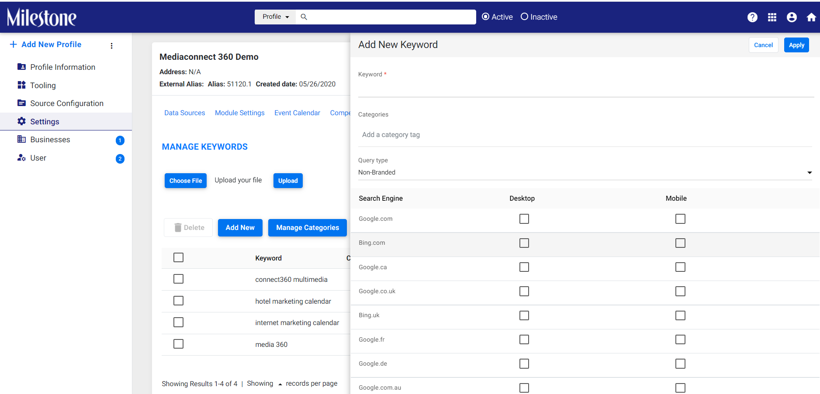The image size is (820, 394).
Task: Switch to the Event Calendar tab
Action: coord(297,113)
